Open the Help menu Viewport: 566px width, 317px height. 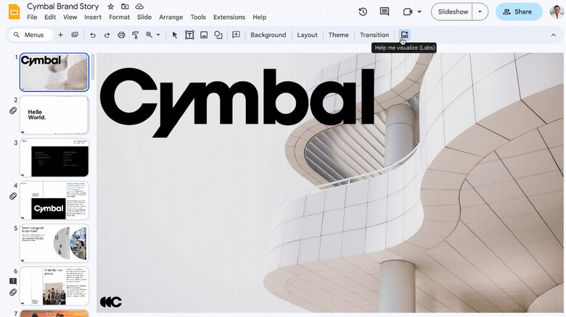[x=259, y=17]
